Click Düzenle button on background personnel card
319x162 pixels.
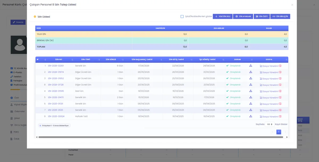(x=18, y=22)
